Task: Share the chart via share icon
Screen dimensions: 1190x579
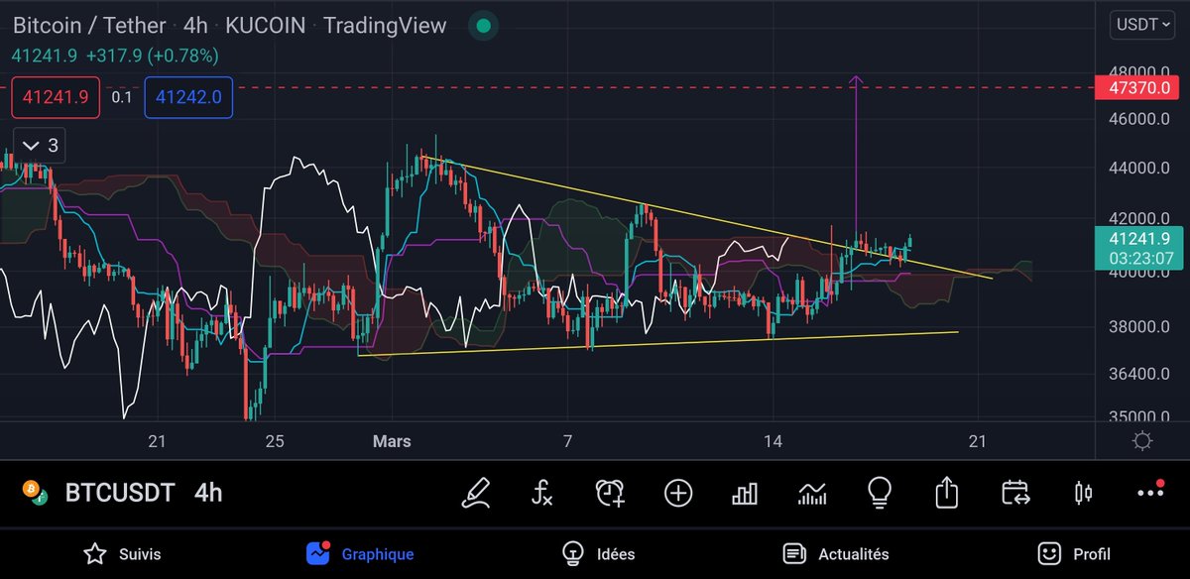Action: 947,492
